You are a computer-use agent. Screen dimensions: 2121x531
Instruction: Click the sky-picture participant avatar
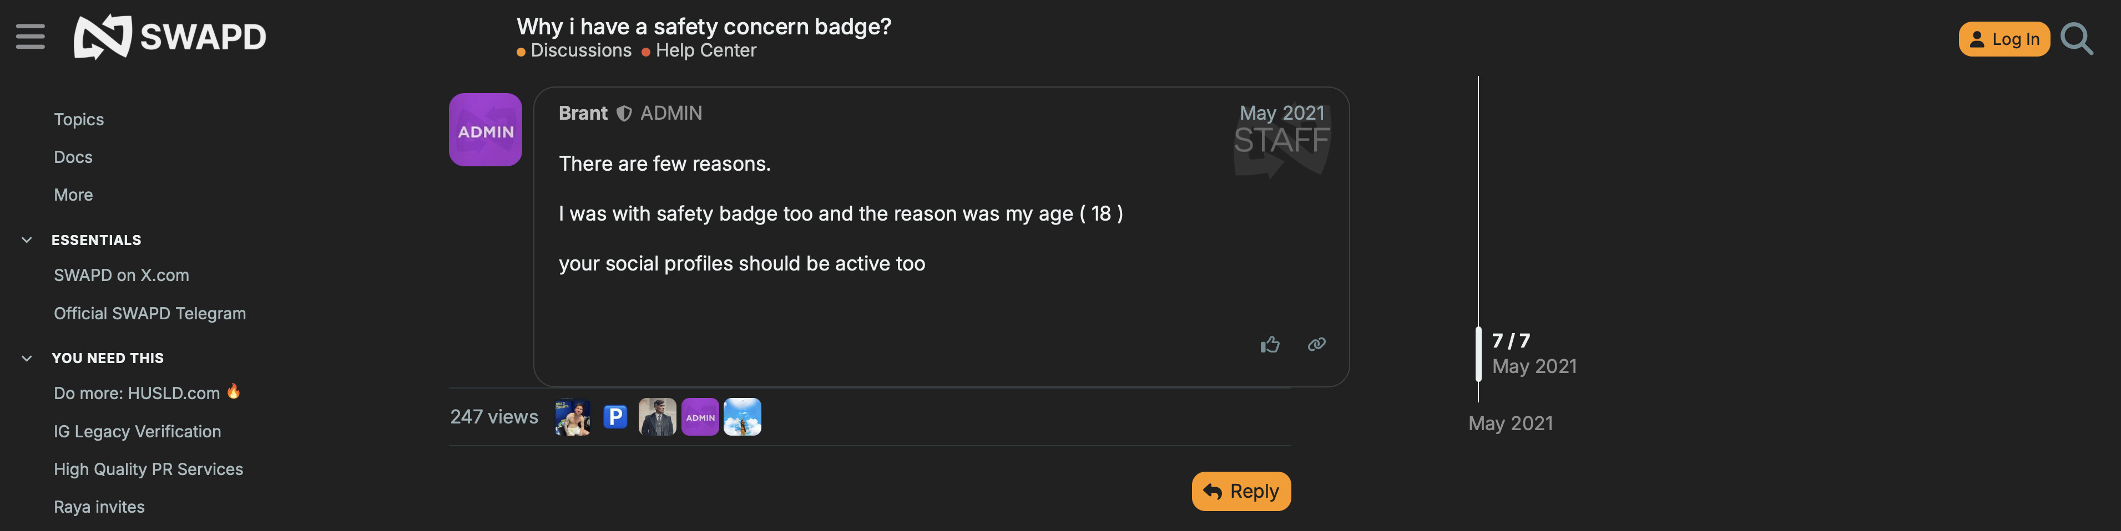click(x=742, y=417)
